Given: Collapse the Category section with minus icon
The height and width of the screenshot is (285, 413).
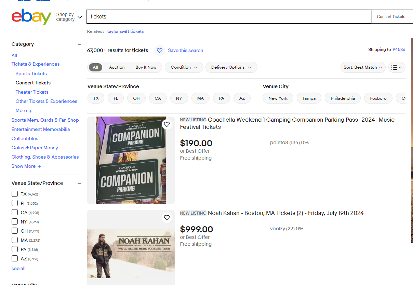Looking at the screenshot, I should pos(79,44).
